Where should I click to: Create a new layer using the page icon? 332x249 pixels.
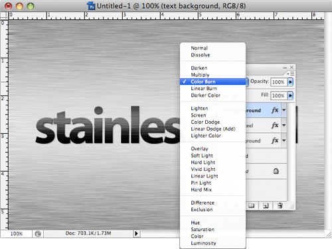[266, 205]
